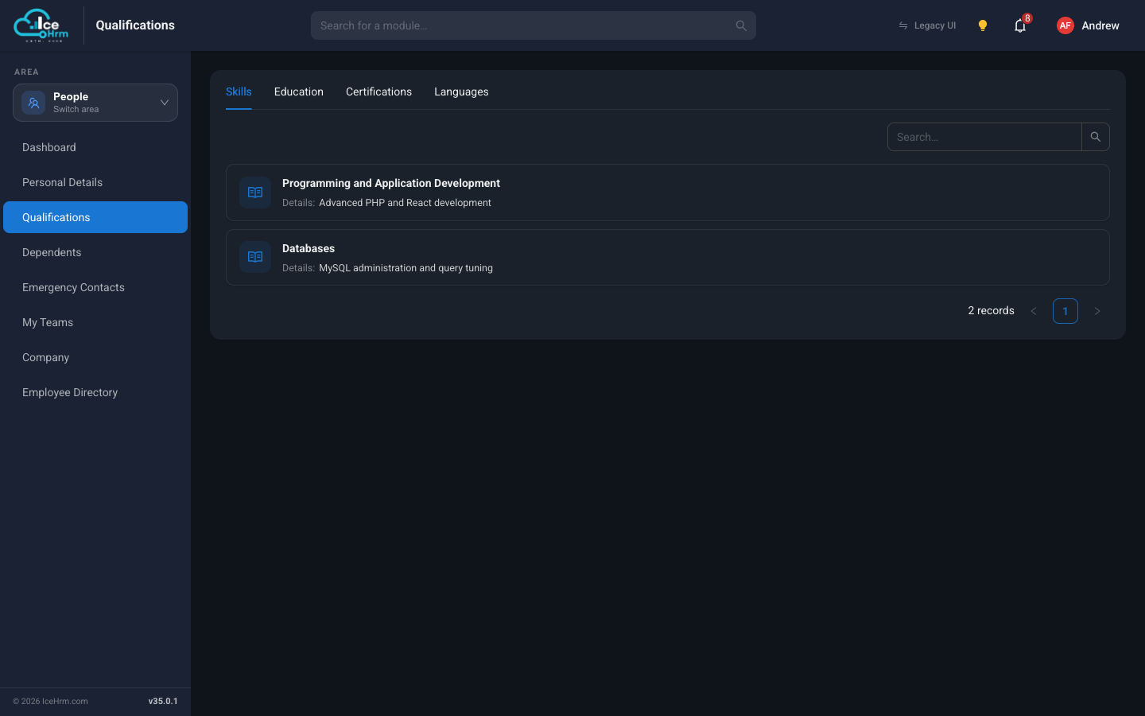Open Dependents in the sidebar
The height and width of the screenshot is (716, 1145).
(x=95, y=252)
